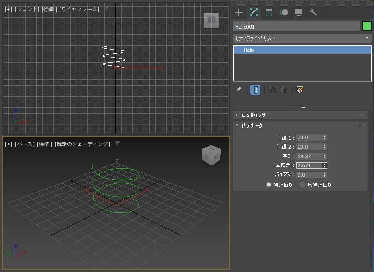Click the Remove Modifier trash icon
This screenshot has width=374, height=272.
pyautogui.click(x=283, y=90)
